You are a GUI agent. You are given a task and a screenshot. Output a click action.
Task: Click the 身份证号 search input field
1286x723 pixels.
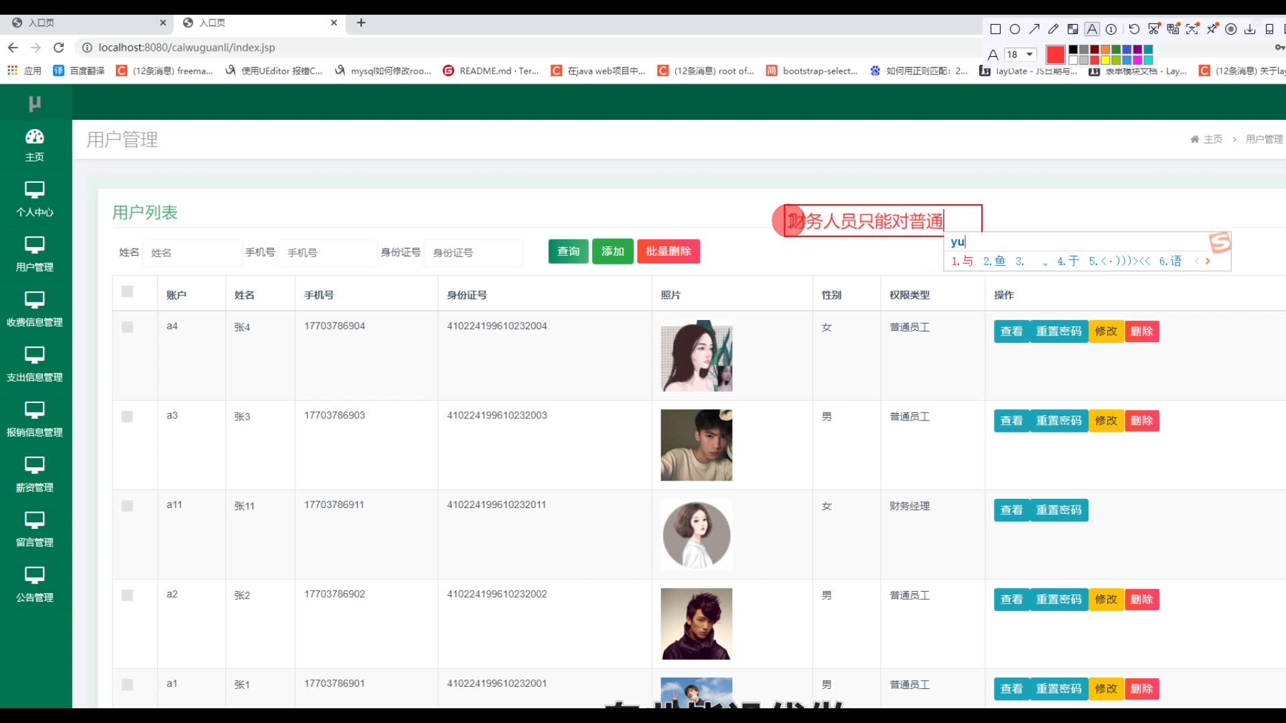click(473, 252)
